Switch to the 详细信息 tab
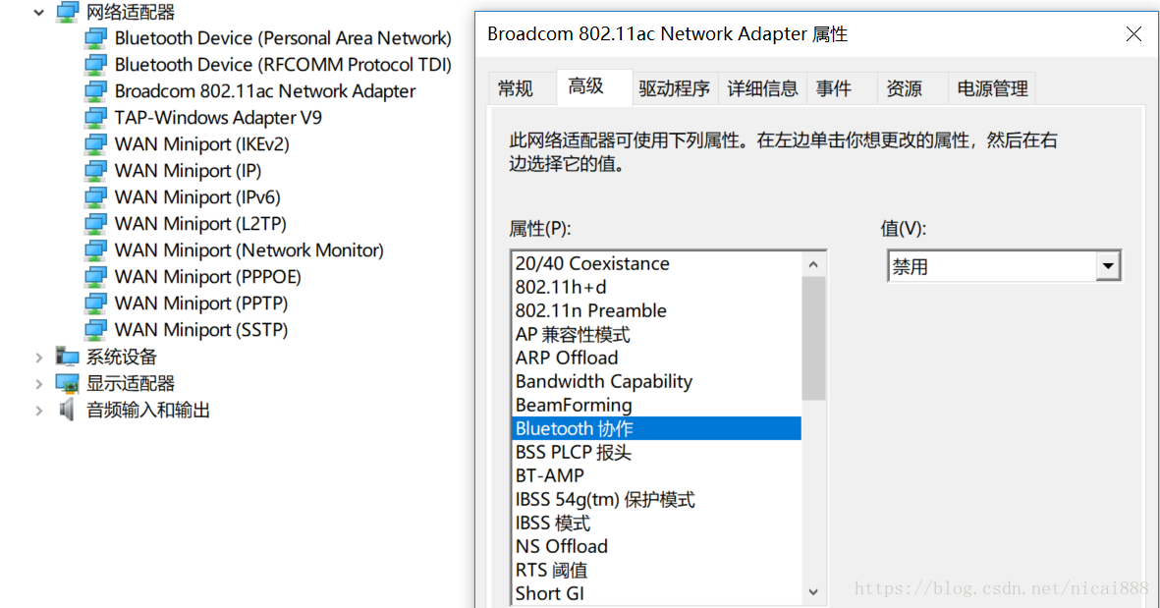Screen dimensions: 1160x608 (762, 88)
